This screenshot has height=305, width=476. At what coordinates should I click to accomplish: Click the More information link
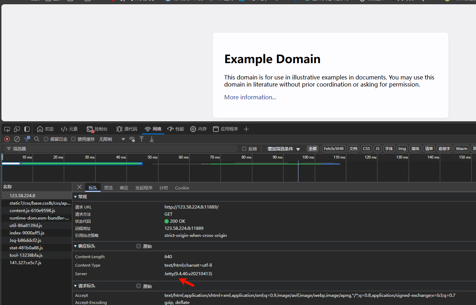pos(250,97)
